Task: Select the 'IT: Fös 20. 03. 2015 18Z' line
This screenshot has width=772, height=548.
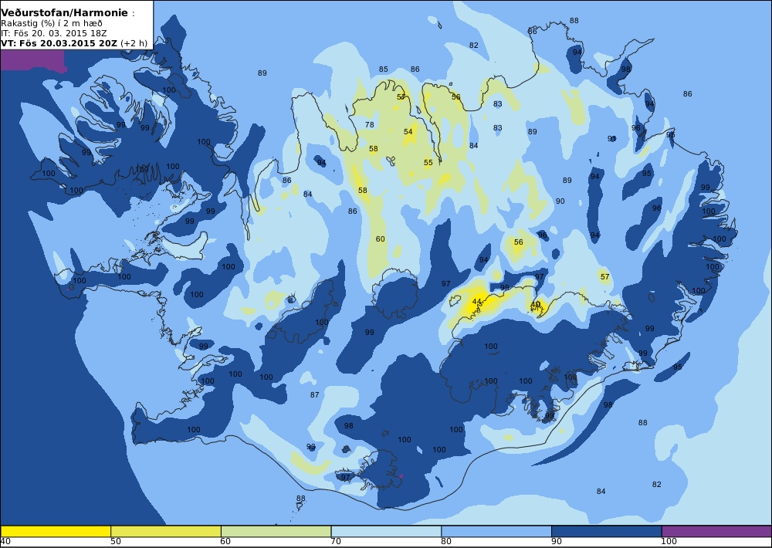Action: click(54, 33)
